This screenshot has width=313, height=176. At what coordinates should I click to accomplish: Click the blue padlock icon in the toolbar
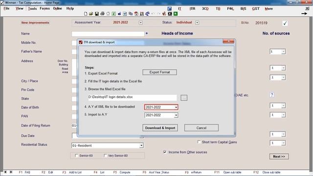click(119, 14)
